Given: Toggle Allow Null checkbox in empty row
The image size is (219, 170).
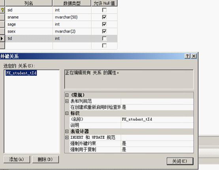Looking at the screenshot, I should (104, 46).
